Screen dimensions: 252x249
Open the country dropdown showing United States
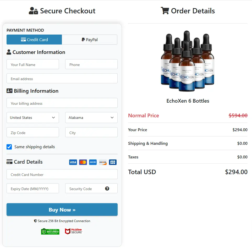(32, 118)
